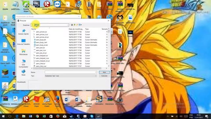Click the volume tray icon
Screen dimensions: 211x119
[181, 116]
